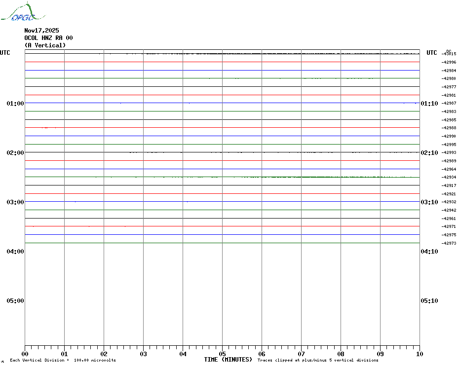Click the 02:10 right axis time label

pyautogui.click(x=429, y=153)
